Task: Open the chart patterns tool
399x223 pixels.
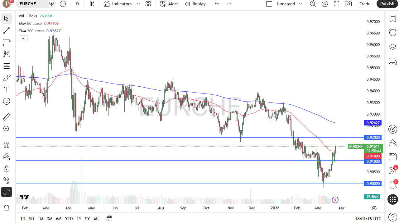Action: point(7,54)
